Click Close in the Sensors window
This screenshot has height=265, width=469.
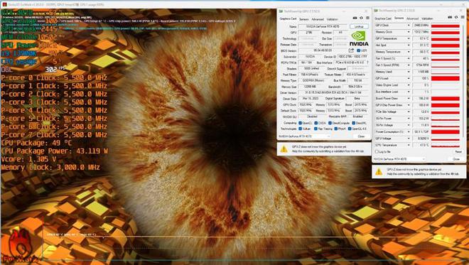(456, 159)
